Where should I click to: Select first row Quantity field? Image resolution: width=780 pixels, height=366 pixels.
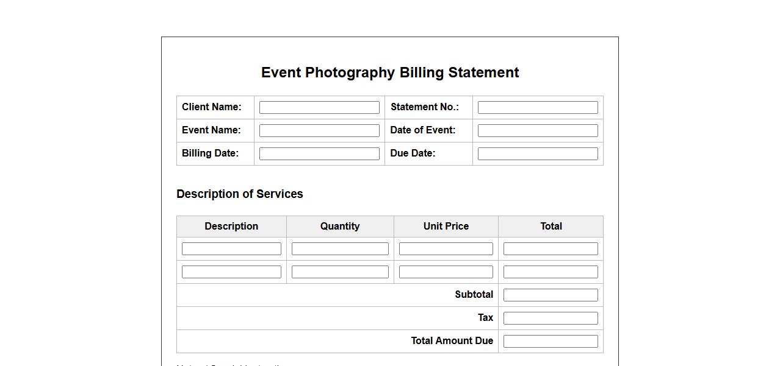(340, 248)
